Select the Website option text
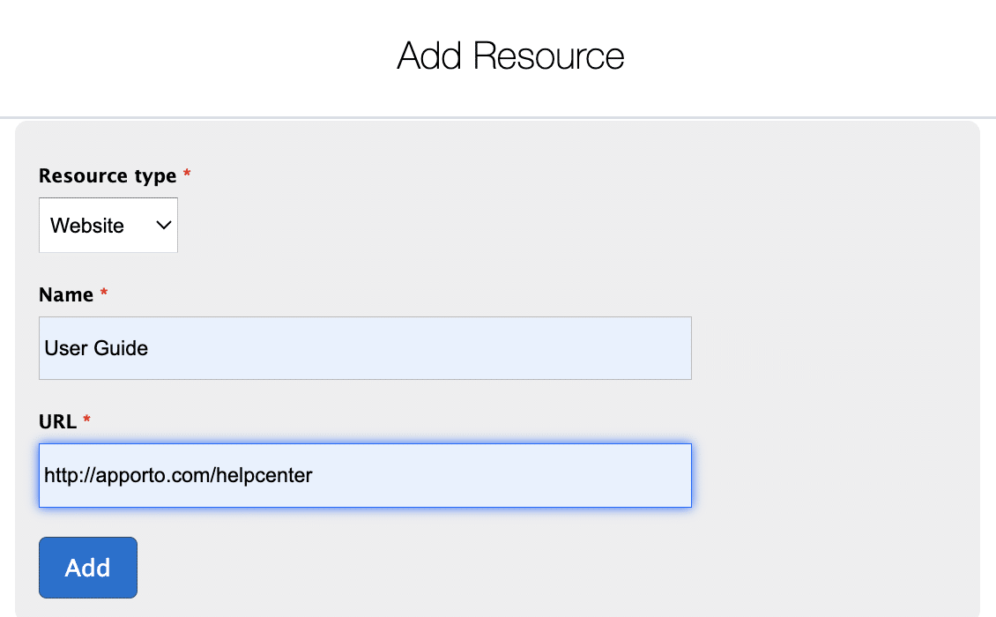 (x=87, y=226)
